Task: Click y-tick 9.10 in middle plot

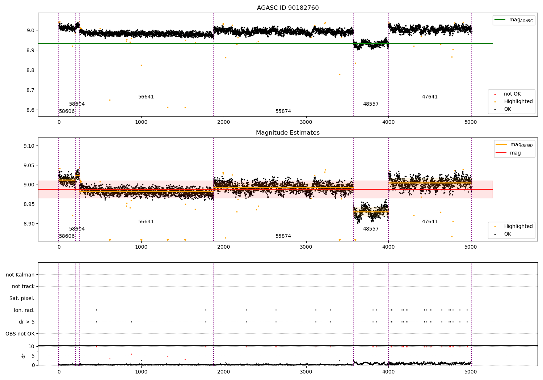Action: [29, 146]
